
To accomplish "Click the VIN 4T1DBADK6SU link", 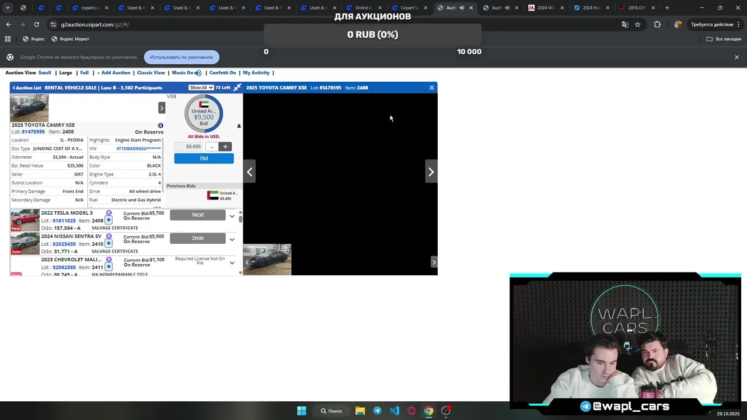I will click(x=138, y=149).
